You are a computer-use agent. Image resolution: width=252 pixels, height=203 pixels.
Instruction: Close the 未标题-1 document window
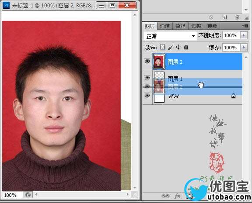coord(127,5)
